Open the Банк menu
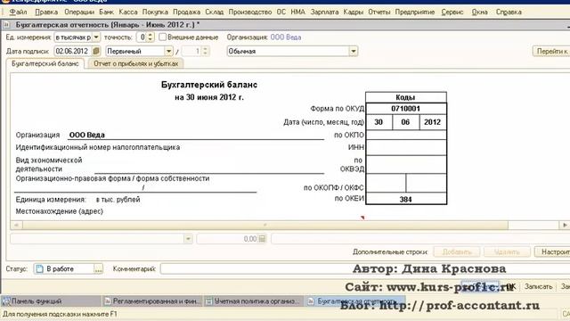The image size is (570, 321). [x=107, y=12]
